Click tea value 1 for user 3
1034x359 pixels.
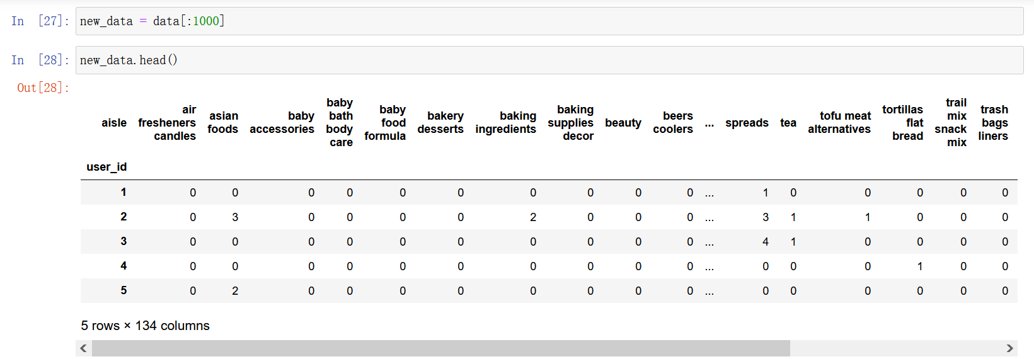[x=793, y=242]
